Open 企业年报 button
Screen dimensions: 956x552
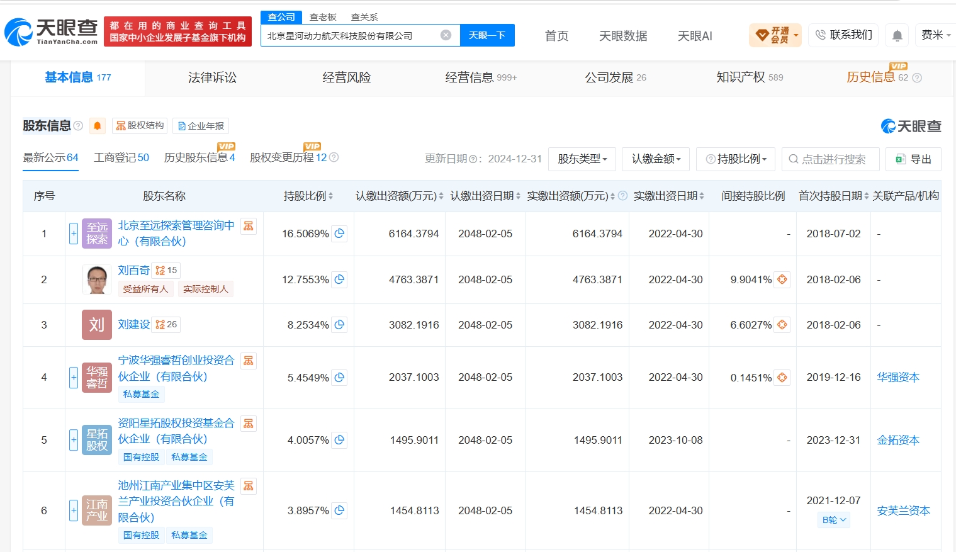pyautogui.click(x=201, y=126)
